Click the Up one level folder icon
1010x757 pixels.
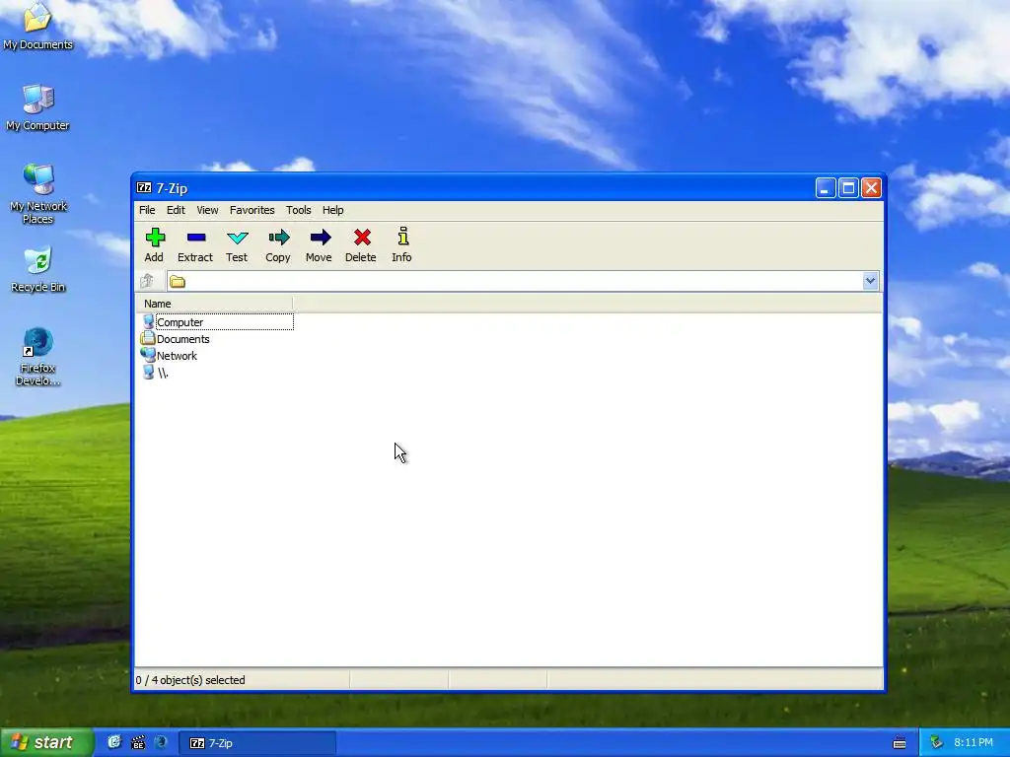(147, 281)
